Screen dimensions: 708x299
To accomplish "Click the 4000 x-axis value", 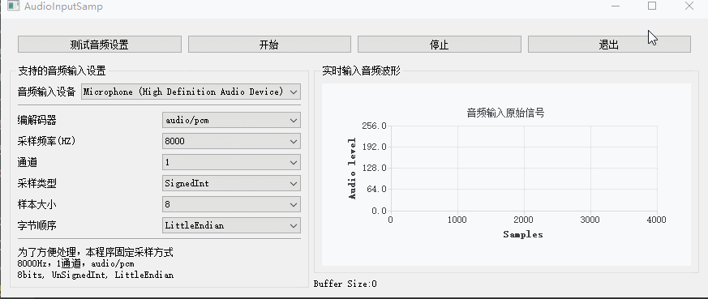I will point(657,220).
